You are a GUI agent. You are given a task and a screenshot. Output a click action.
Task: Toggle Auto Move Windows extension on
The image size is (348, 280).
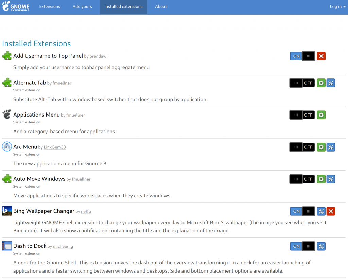pyautogui.click(x=302, y=179)
